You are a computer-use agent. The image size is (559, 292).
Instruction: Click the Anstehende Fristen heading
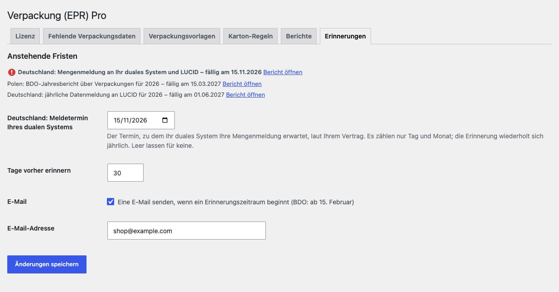tap(43, 57)
